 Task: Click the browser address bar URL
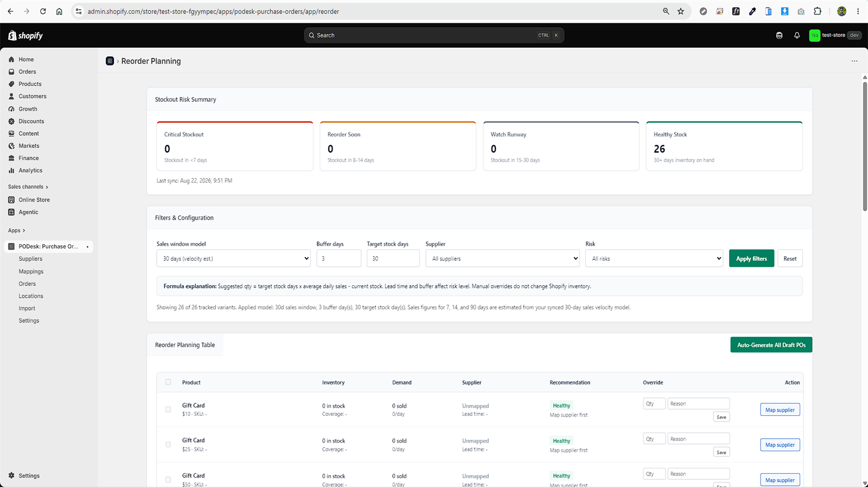[x=213, y=11]
